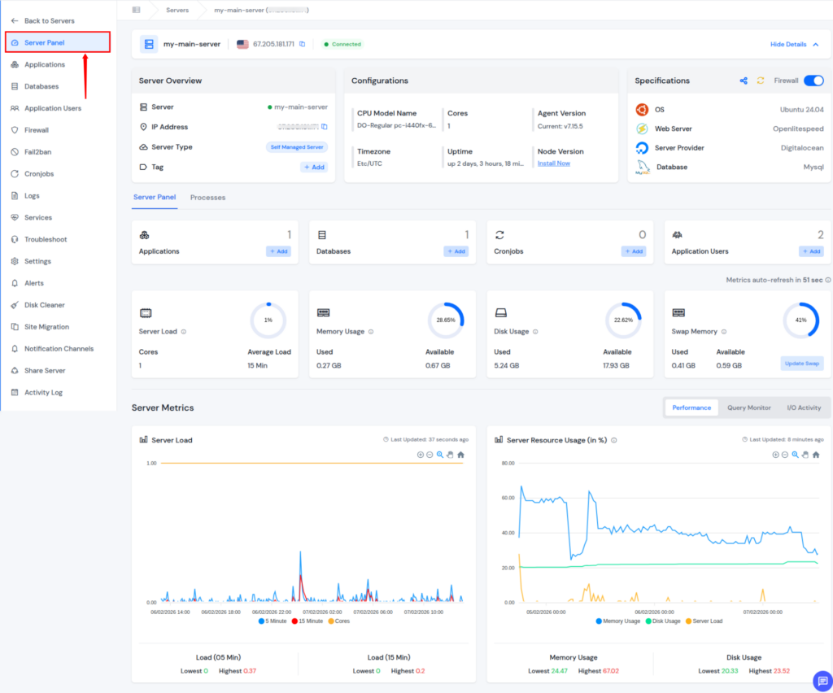The height and width of the screenshot is (693, 833).
Task: Click the info icon next to Swap Memory
Action: [x=724, y=332]
